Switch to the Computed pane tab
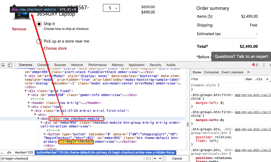 211,72
